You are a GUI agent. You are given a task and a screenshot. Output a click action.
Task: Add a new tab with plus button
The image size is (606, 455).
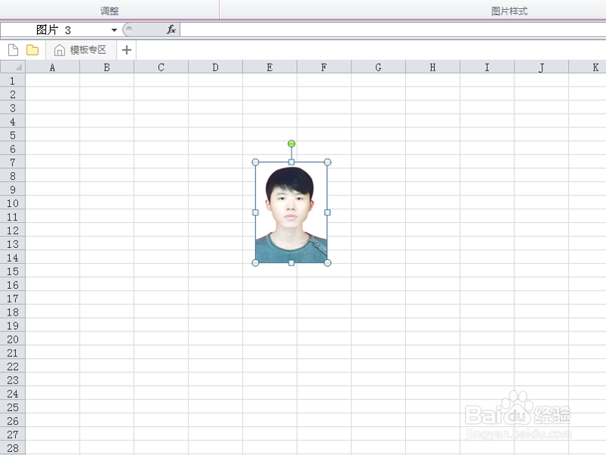(127, 50)
